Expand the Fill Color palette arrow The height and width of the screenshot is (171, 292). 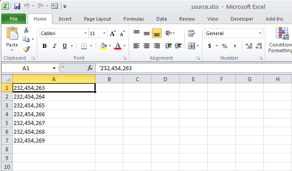point(110,46)
